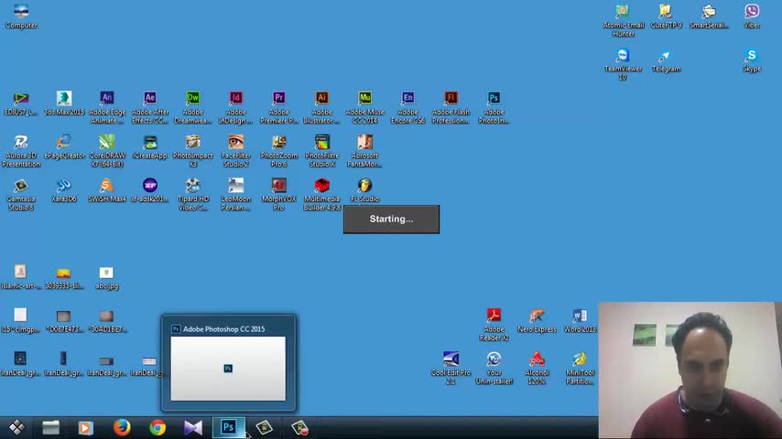Launch Atomic Email Hunter shortcut
782x439 pixels.
(x=623, y=20)
